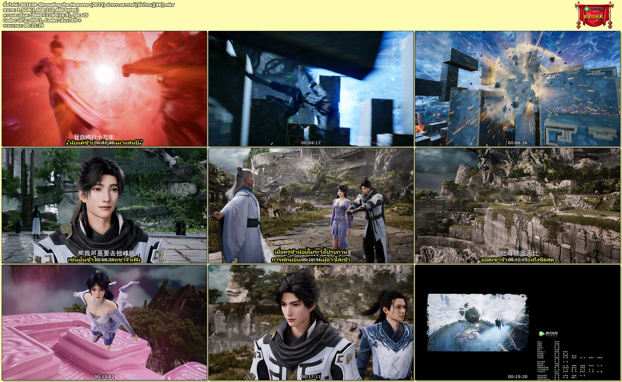The height and width of the screenshot is (382, 622).
Task: Click the Tencent Video logo in the credits frame
Action: 548,334
